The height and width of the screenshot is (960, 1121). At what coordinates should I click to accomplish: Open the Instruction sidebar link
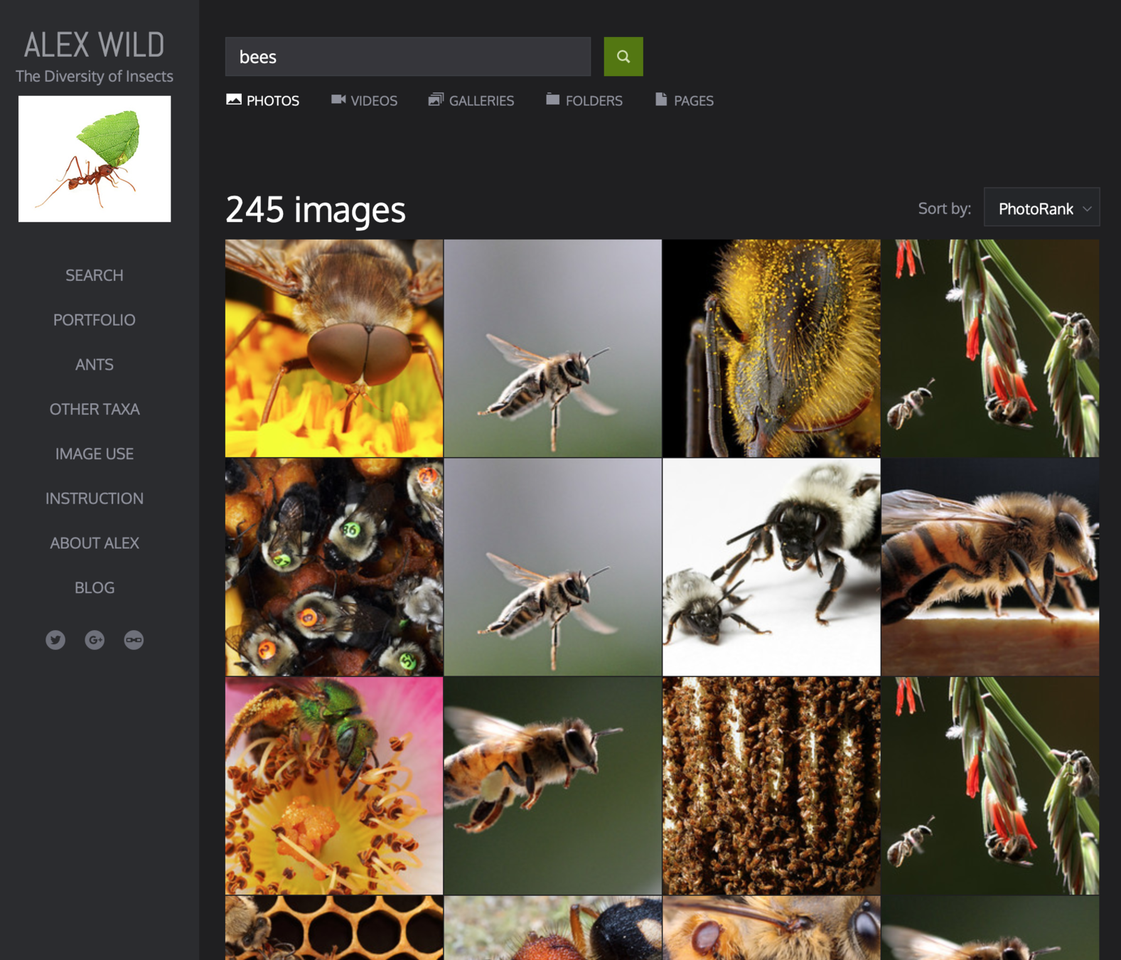[95, 498]
